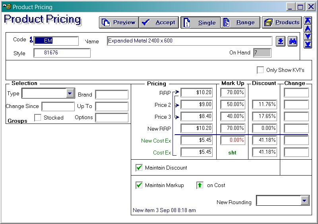Click the On Hand field
Screen dimensions: 318x224
[262, 53]
